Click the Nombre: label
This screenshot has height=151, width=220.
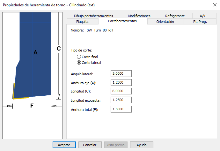[x=77, y=31]
